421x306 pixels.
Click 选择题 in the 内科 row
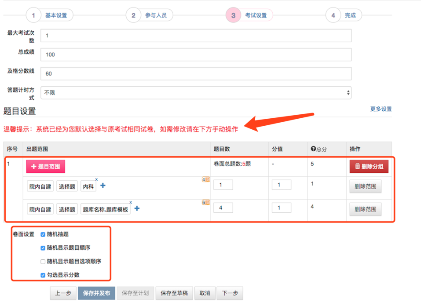(x=67, y=186)
